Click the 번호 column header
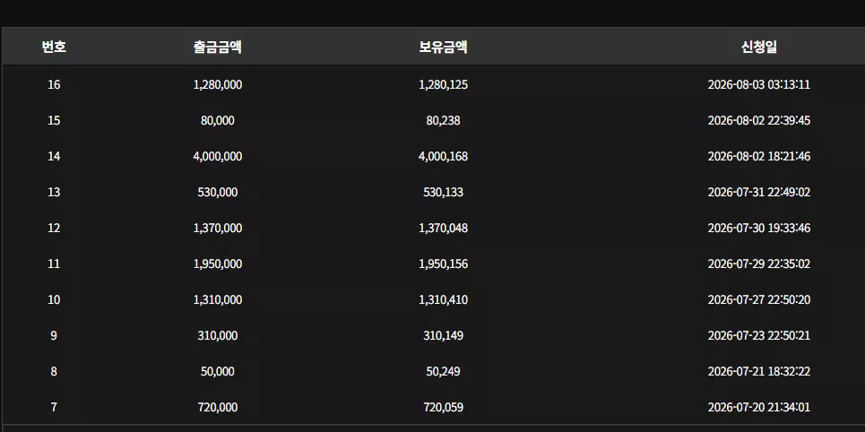This screenshot has width=865, height=432. [54, 47]
